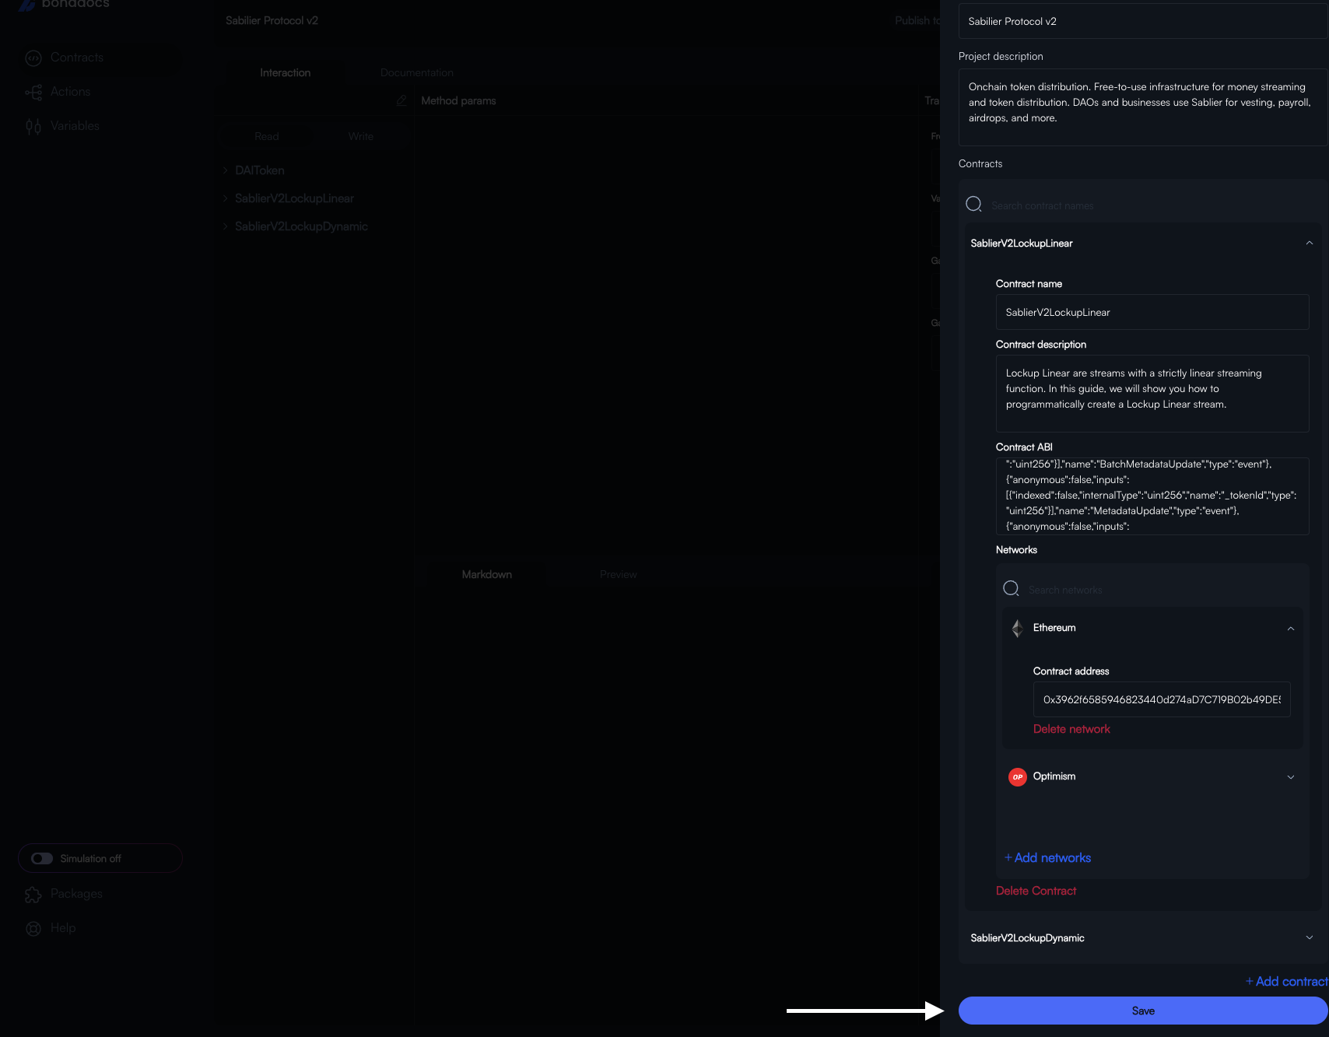Open Packages in the sidebar

click(x=76, y=894)
